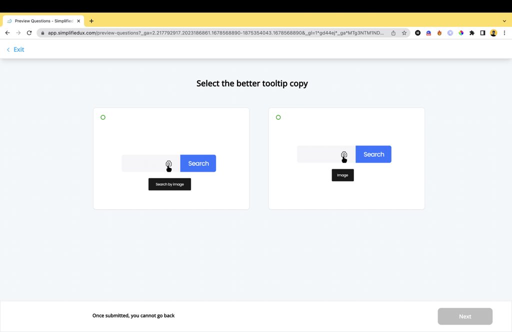Click the Next button

465,317
